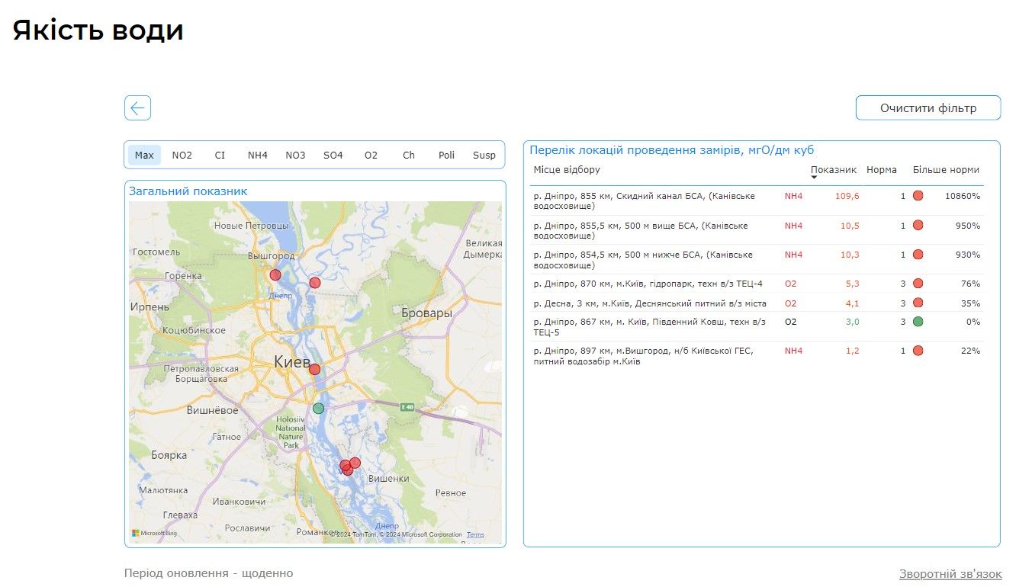Select the Max filter option
This screenshot has height=587, width=1032.
tap(144, 155)
